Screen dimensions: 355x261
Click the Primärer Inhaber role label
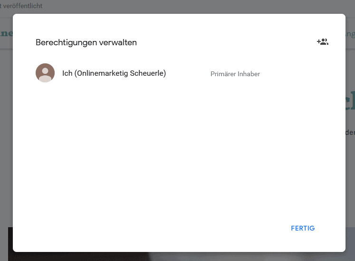click(235, 74)
